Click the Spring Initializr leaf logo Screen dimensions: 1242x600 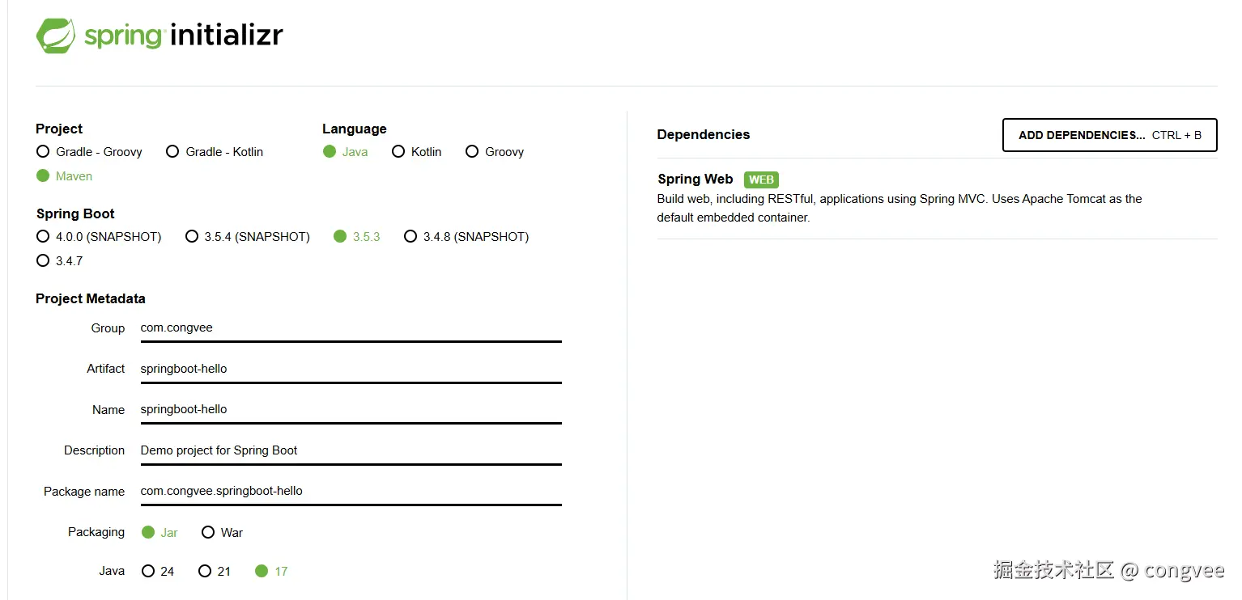56,36
